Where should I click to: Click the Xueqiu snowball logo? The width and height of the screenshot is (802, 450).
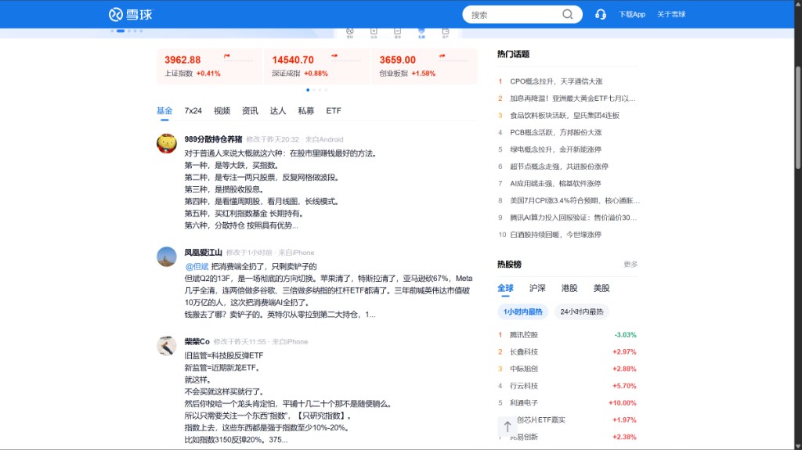pyautogui.click(x=131, y=14)
